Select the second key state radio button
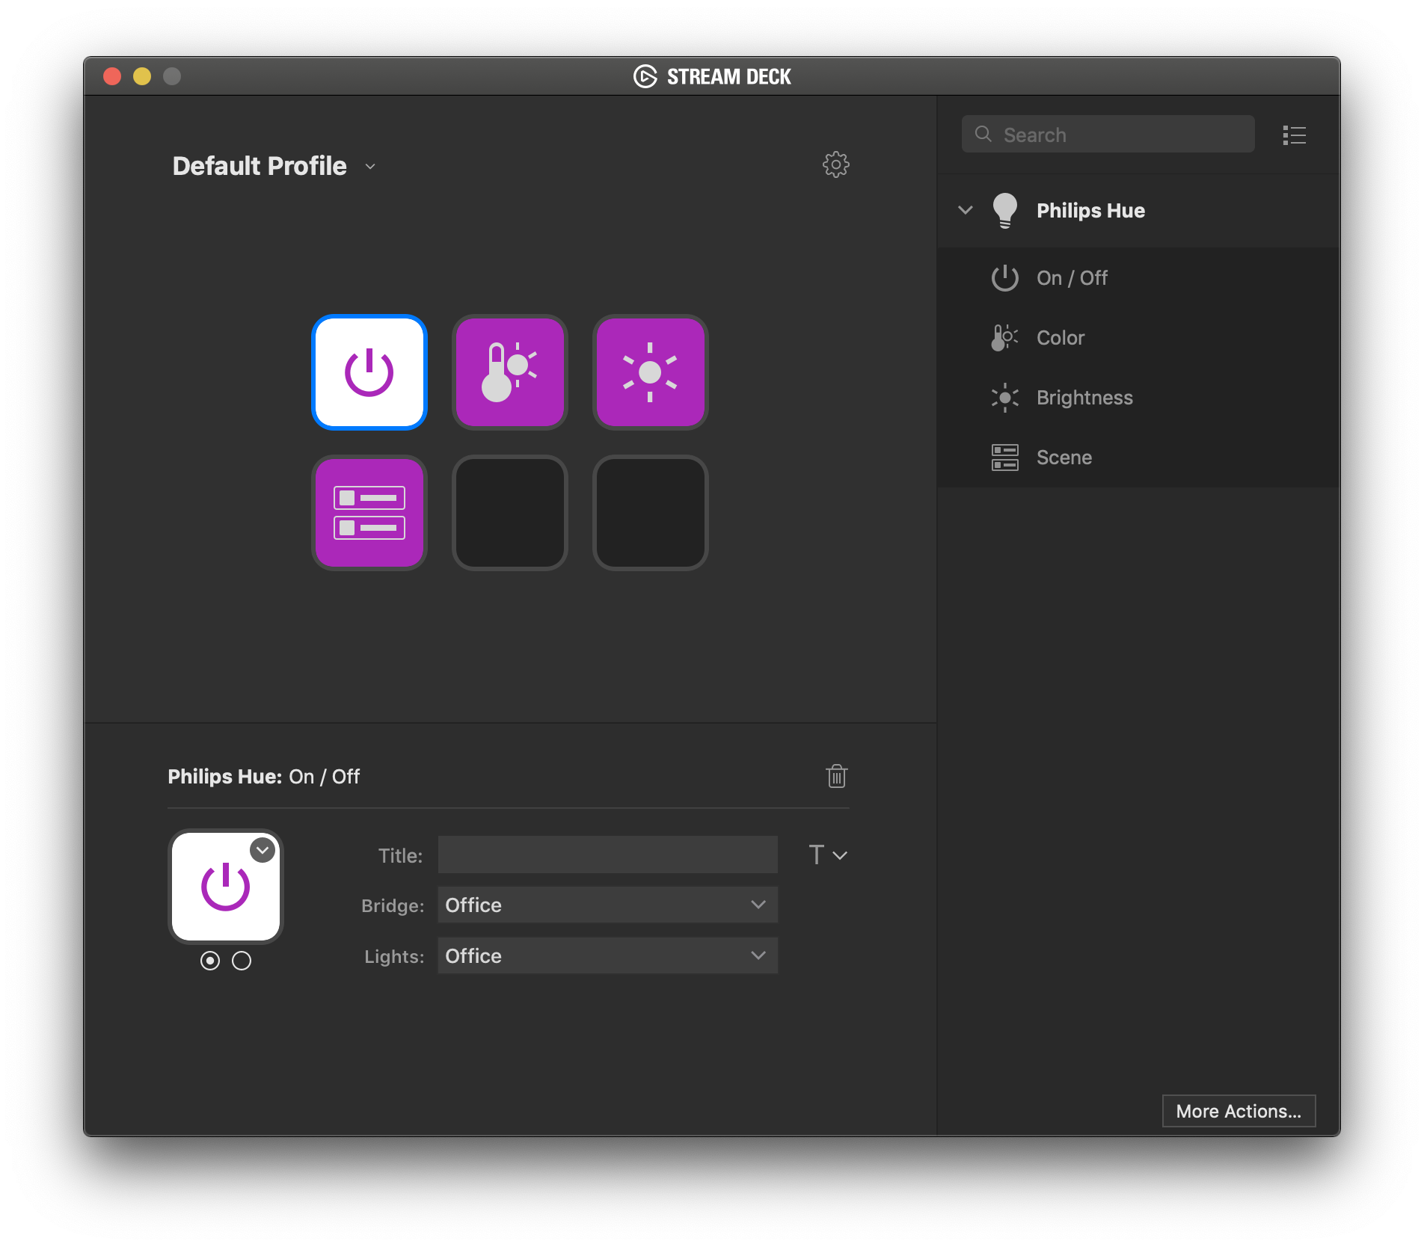Image resolution: width=1424 pixels, height=1247 pixels. [242, 961]
